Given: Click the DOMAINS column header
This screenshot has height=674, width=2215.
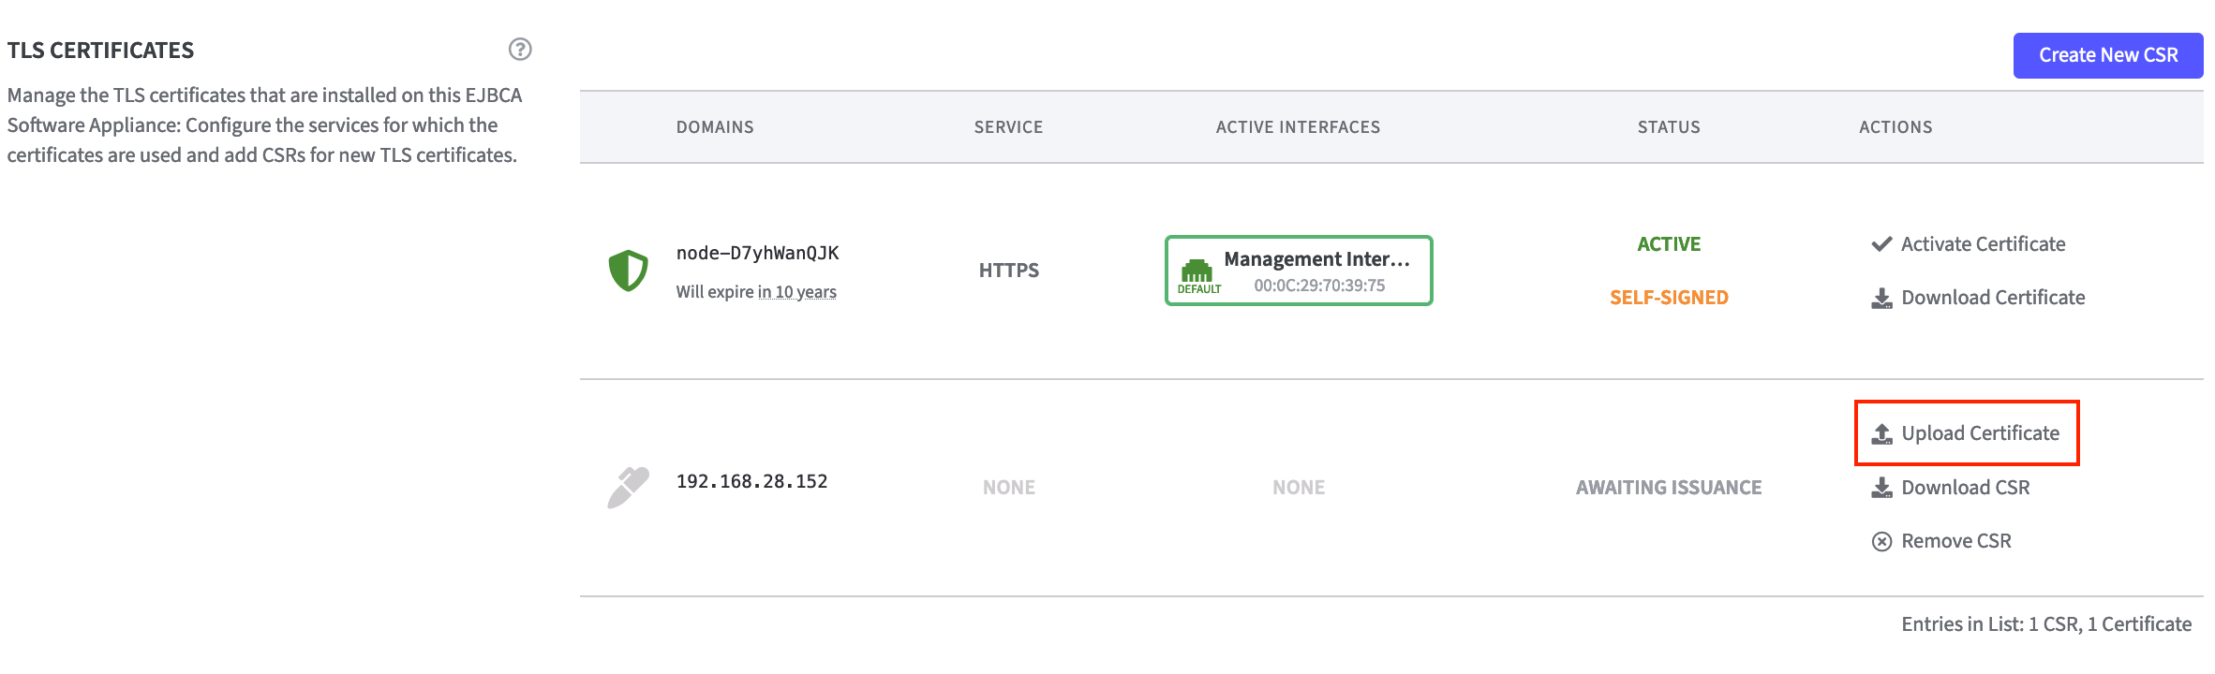Looking at the screenshot, I should pyautogui.click(x=715, y=127).
